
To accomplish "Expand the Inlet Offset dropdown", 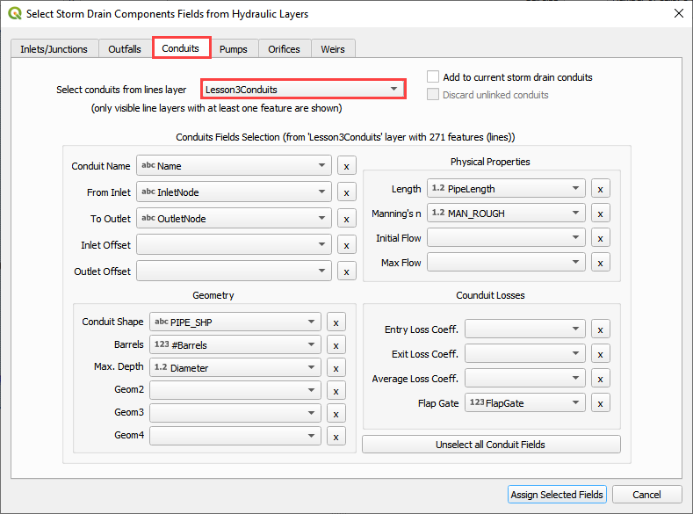I will tap(234, 245).
